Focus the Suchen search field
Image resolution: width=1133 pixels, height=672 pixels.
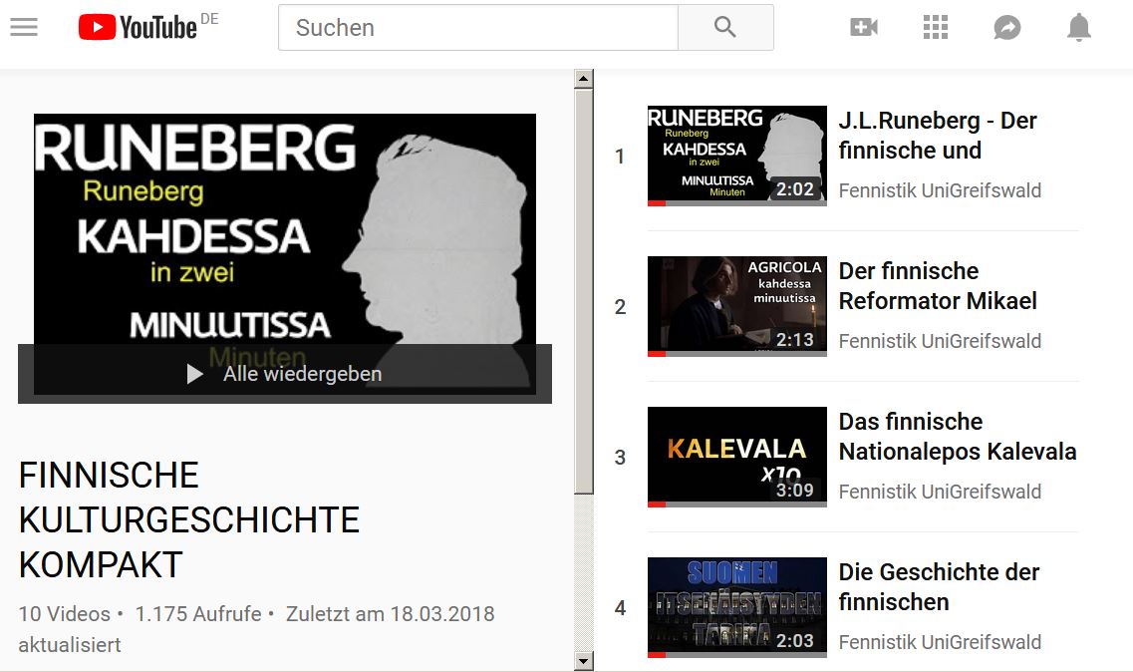[478, 28]
